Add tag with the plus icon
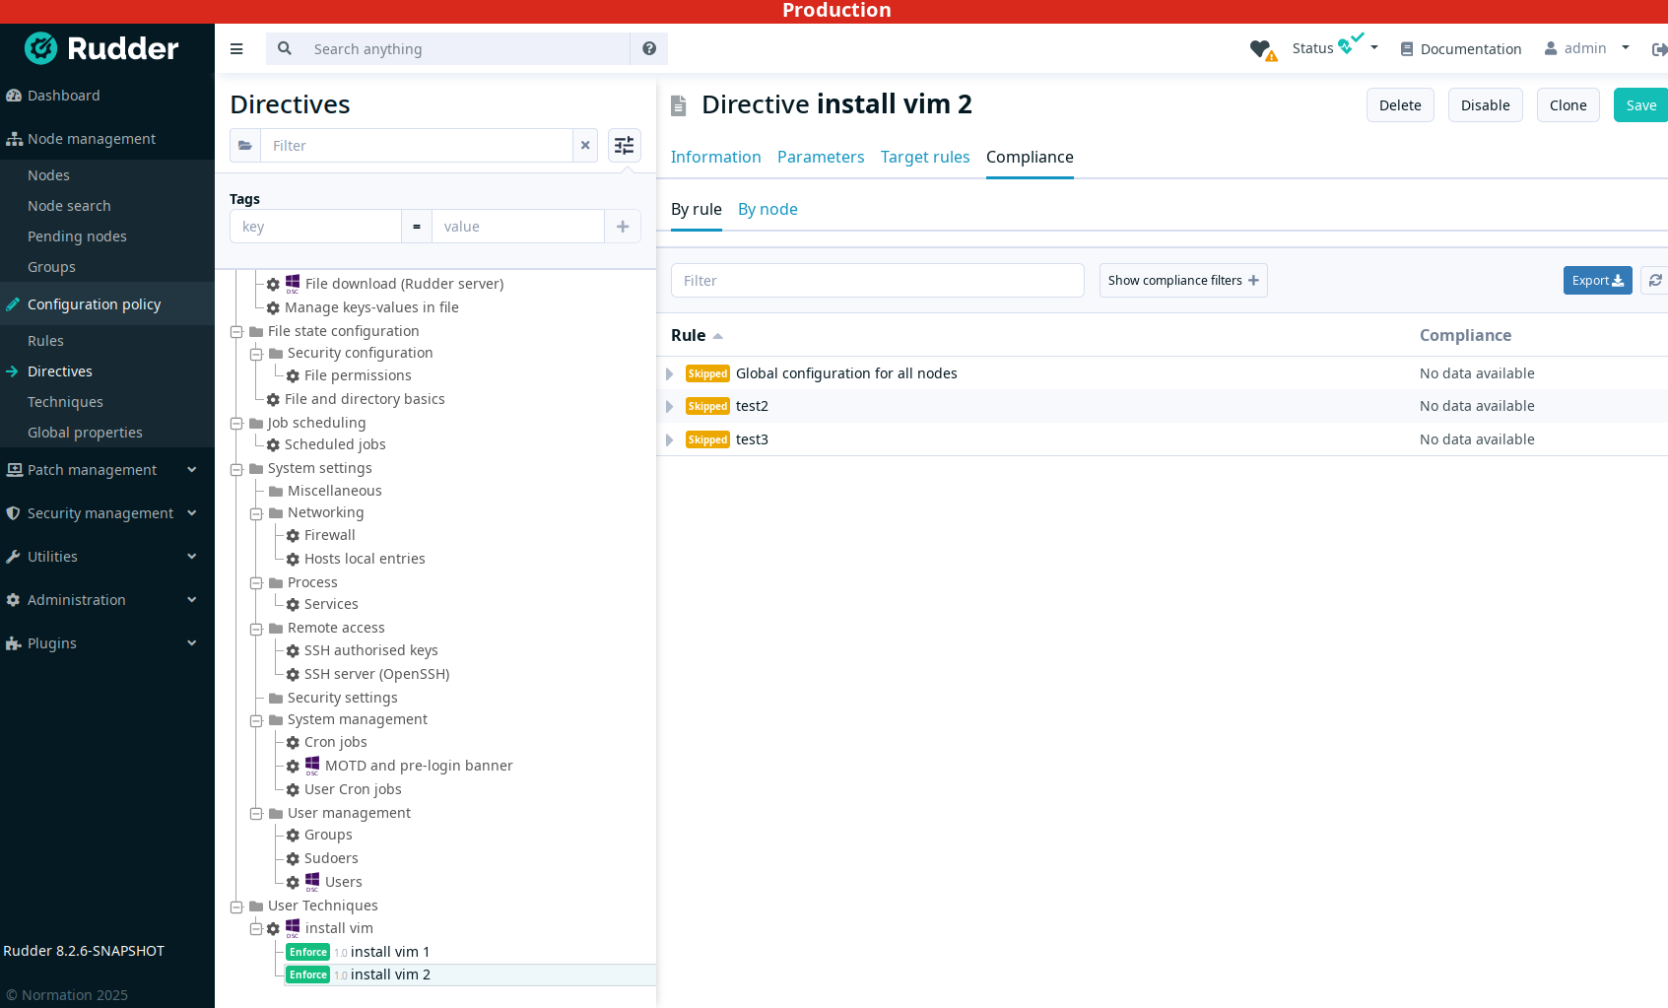This screenshot has width=1668, height=1008. tap(623, 227)
